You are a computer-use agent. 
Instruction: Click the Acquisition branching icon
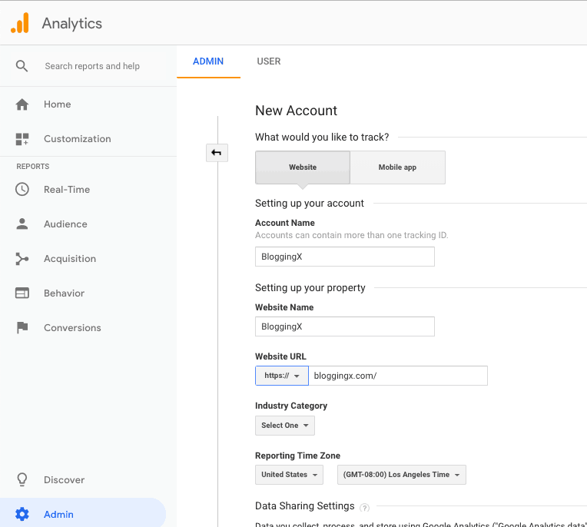(x=22, y=259)
